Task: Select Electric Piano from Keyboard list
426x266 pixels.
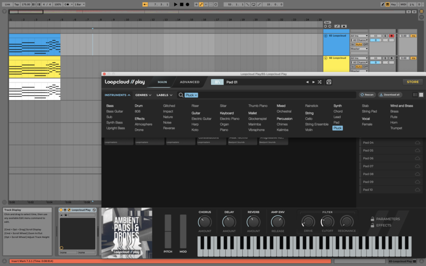Action: click(230, 119)
